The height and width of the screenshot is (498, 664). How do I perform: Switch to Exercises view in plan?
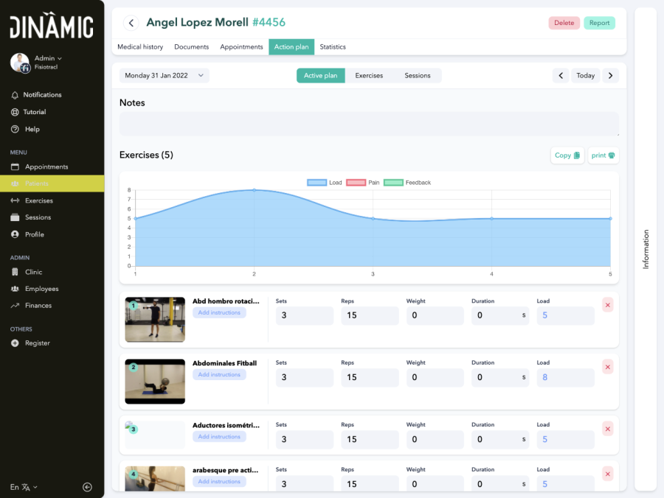(369, 76)
